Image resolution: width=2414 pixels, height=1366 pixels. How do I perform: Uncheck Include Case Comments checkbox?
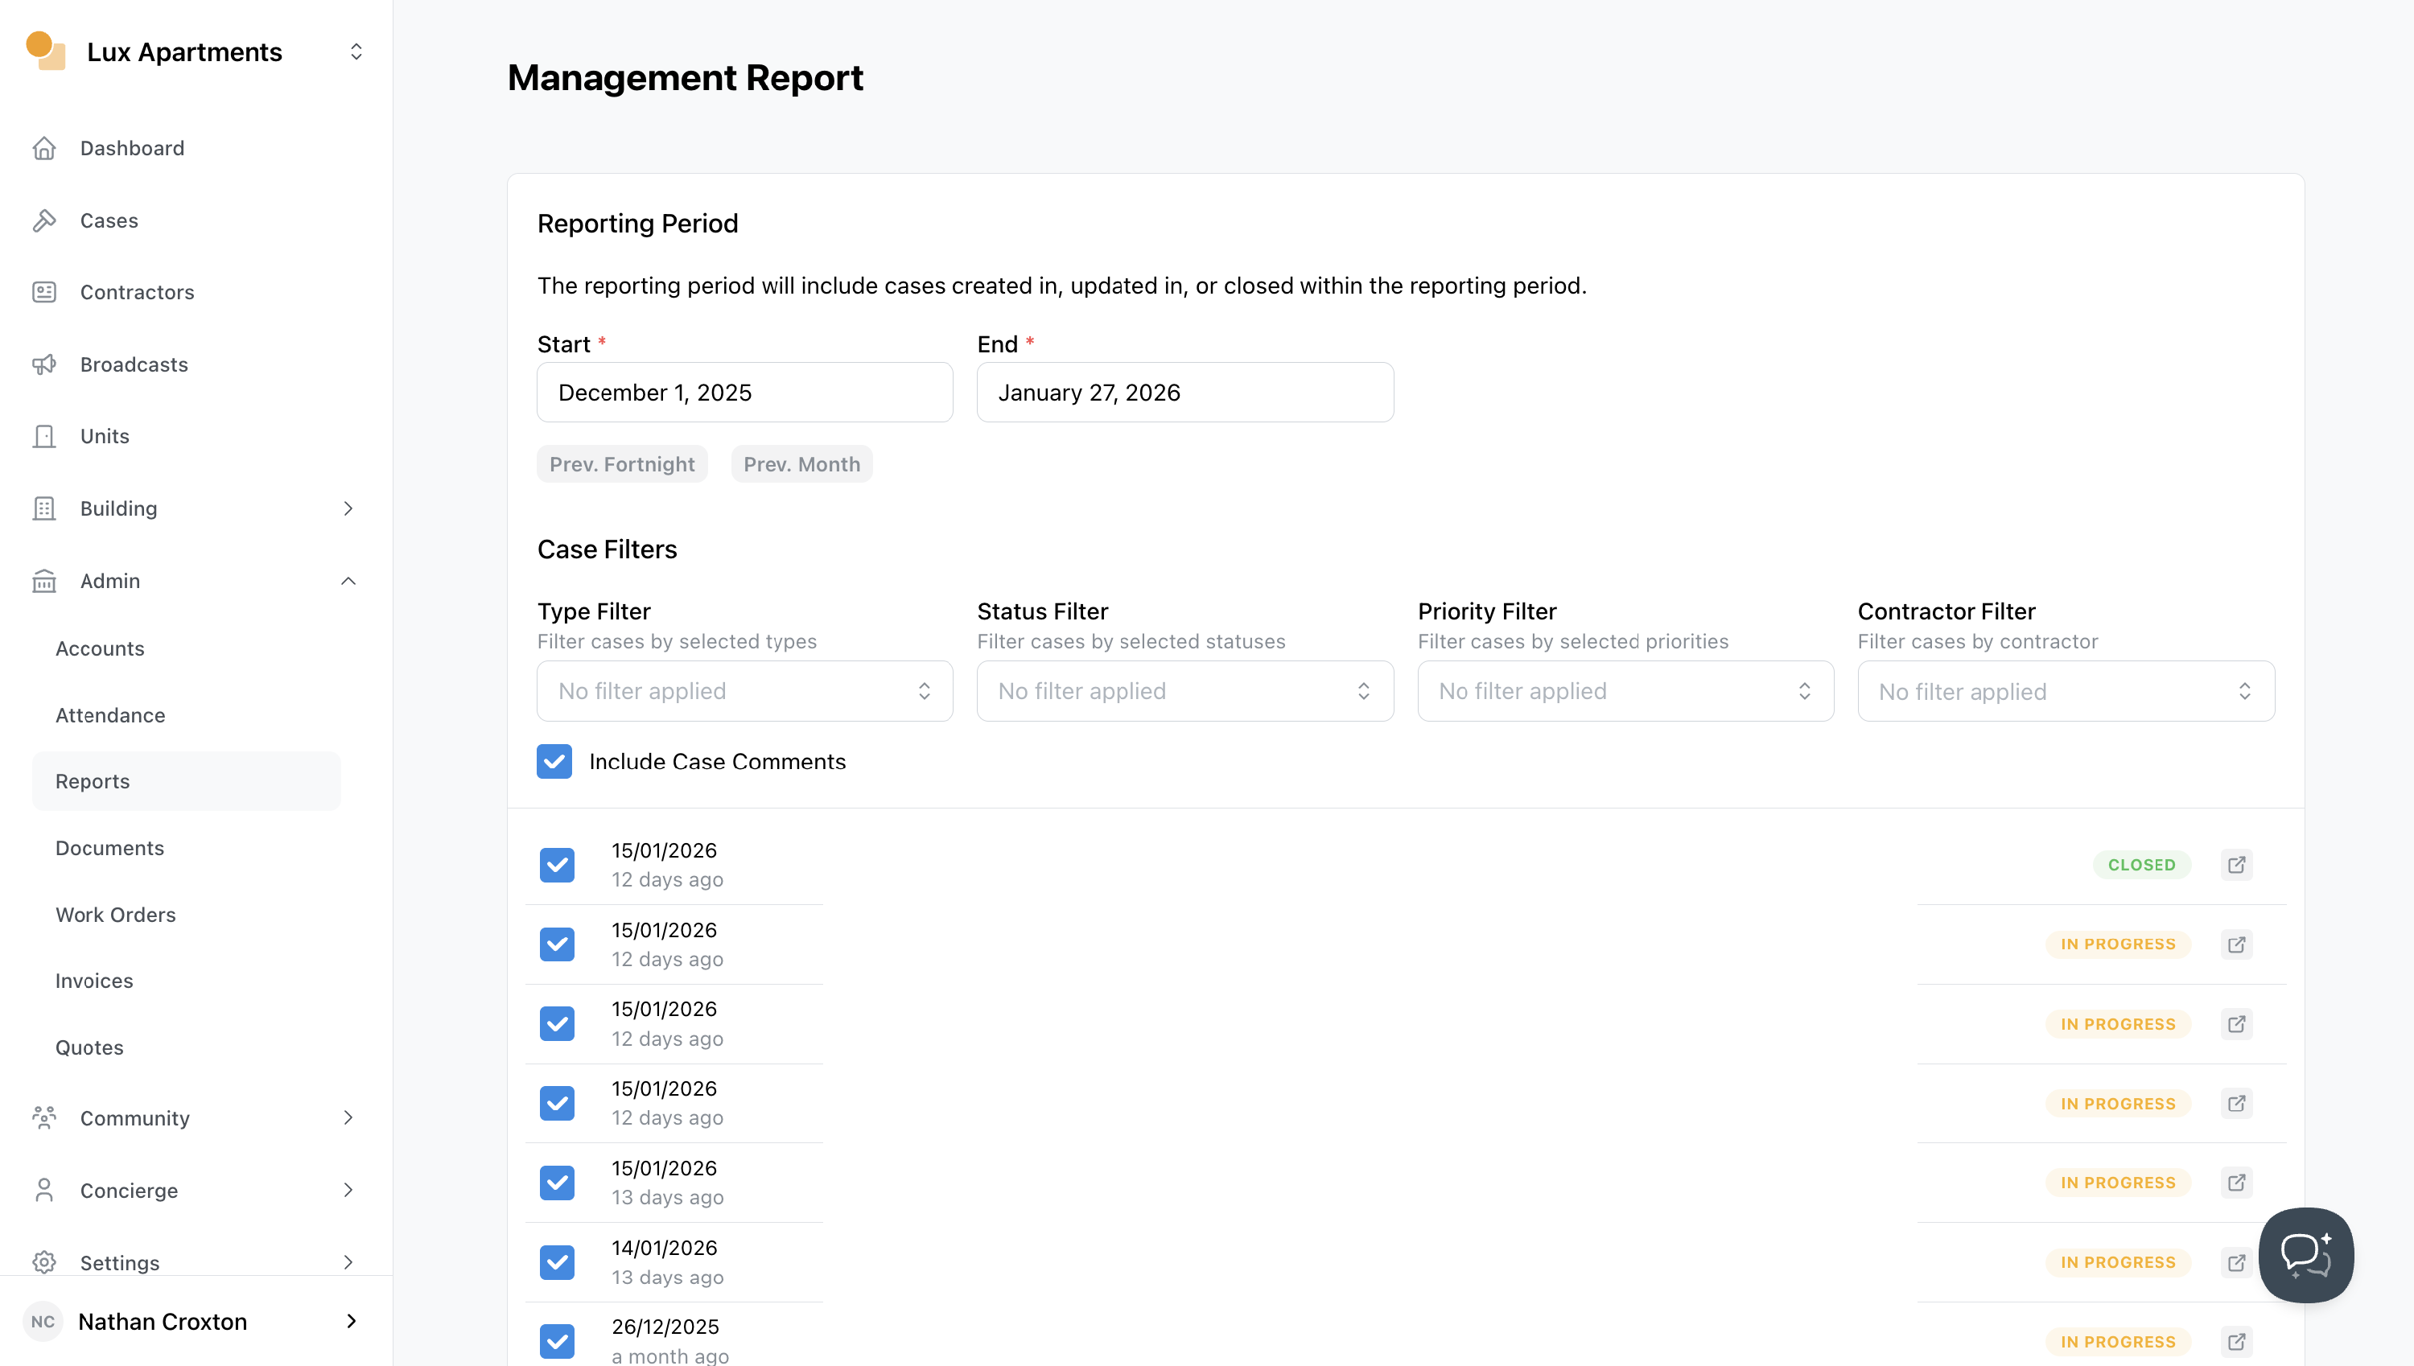pos(554,761)
